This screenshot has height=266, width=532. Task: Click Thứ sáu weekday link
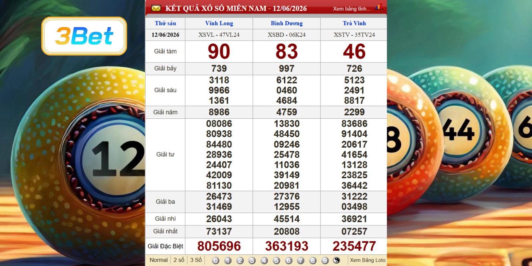(x=165, y=23)
